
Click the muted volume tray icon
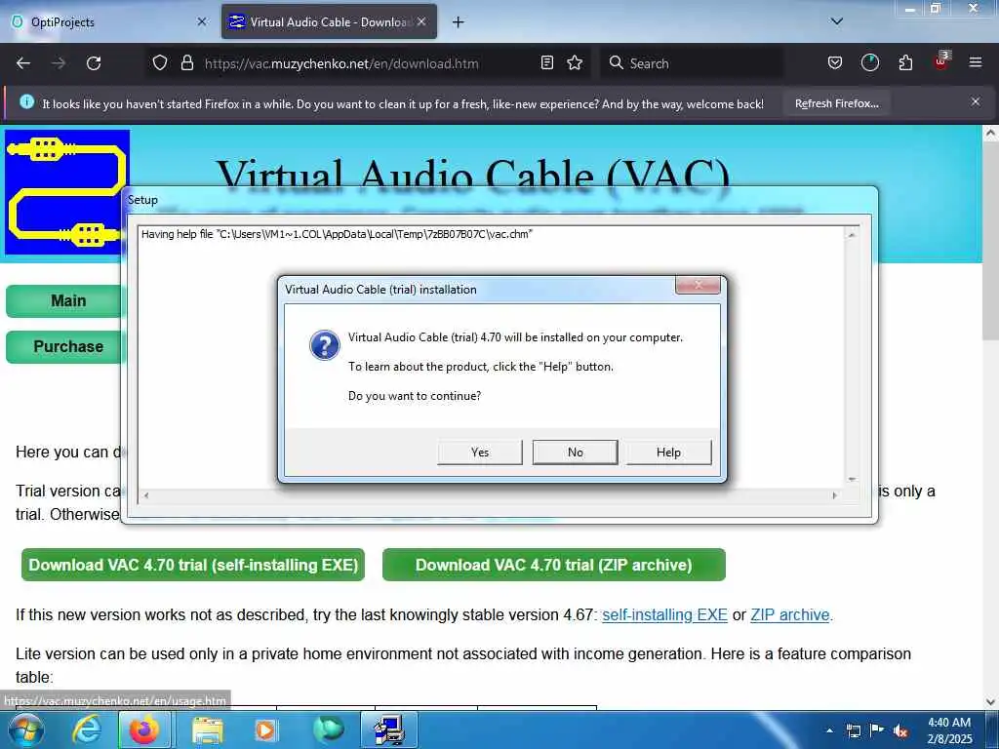[x=900, y=730]
